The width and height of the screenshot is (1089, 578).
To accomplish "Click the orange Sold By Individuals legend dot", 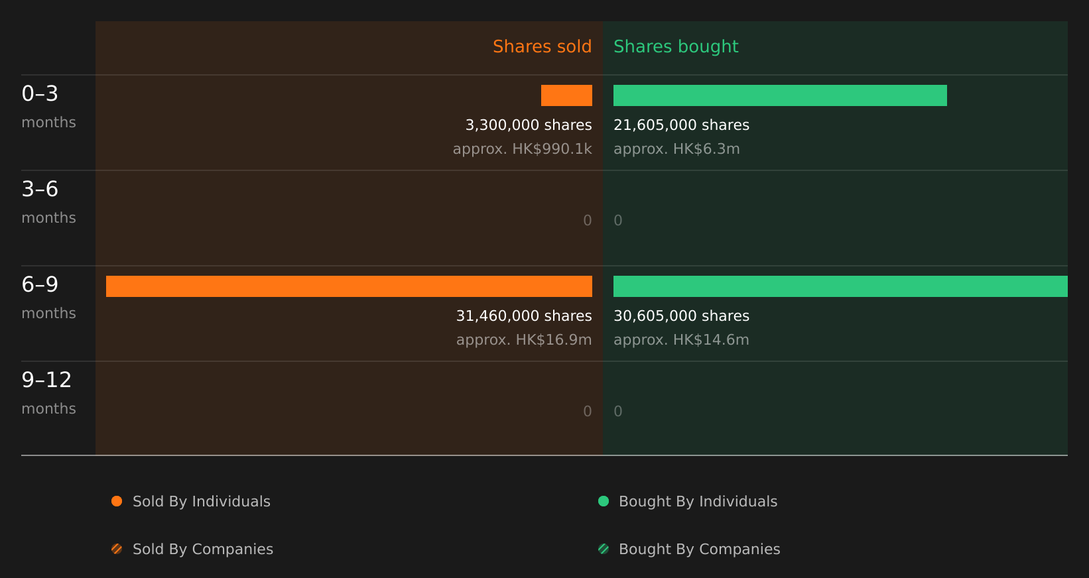I will 117,501.
